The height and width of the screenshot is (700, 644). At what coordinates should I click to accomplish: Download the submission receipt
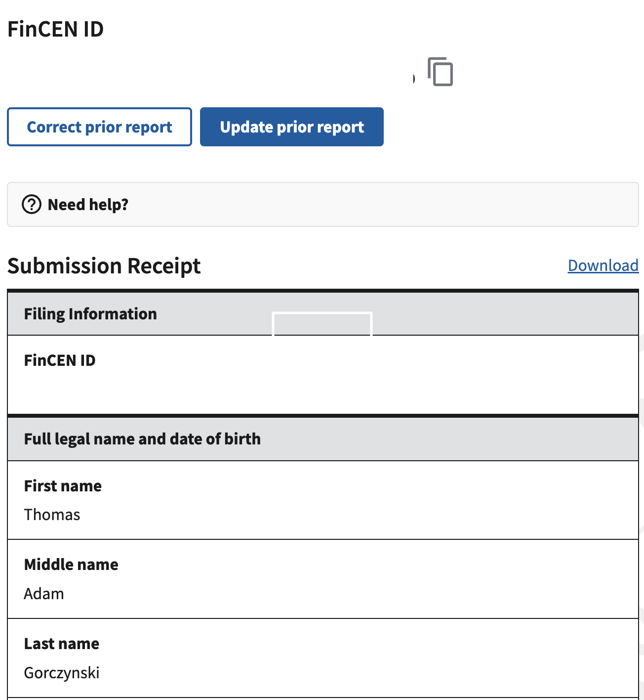pyautogui.click(x=603, y=265)
